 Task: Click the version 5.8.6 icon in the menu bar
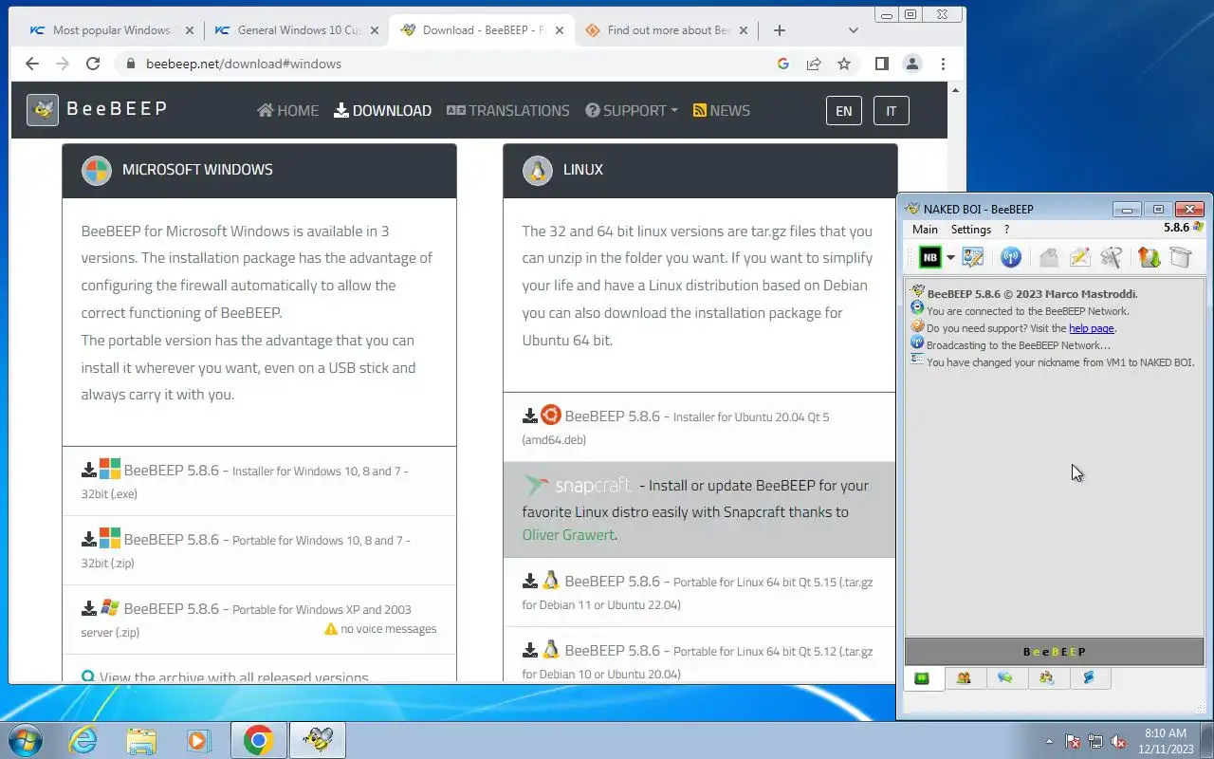coord(1199,228)
